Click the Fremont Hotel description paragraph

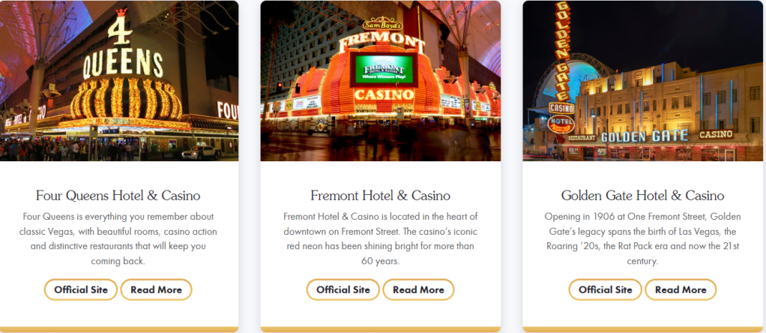coord(381,238)
